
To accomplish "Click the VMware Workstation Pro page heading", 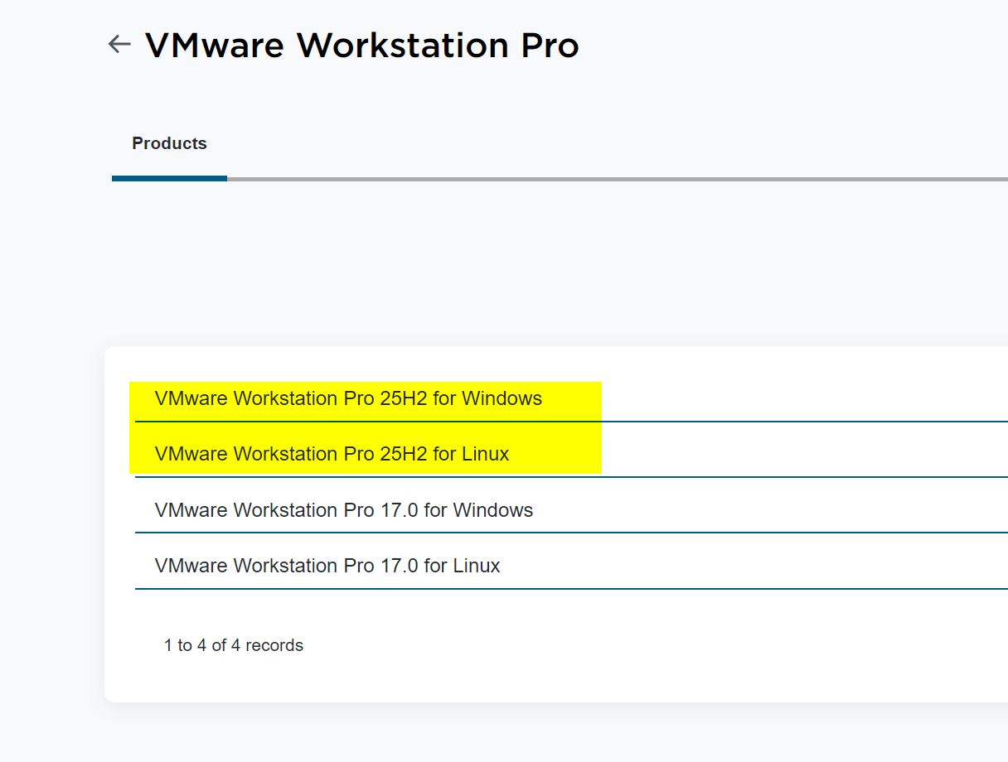I will (361, 45).
